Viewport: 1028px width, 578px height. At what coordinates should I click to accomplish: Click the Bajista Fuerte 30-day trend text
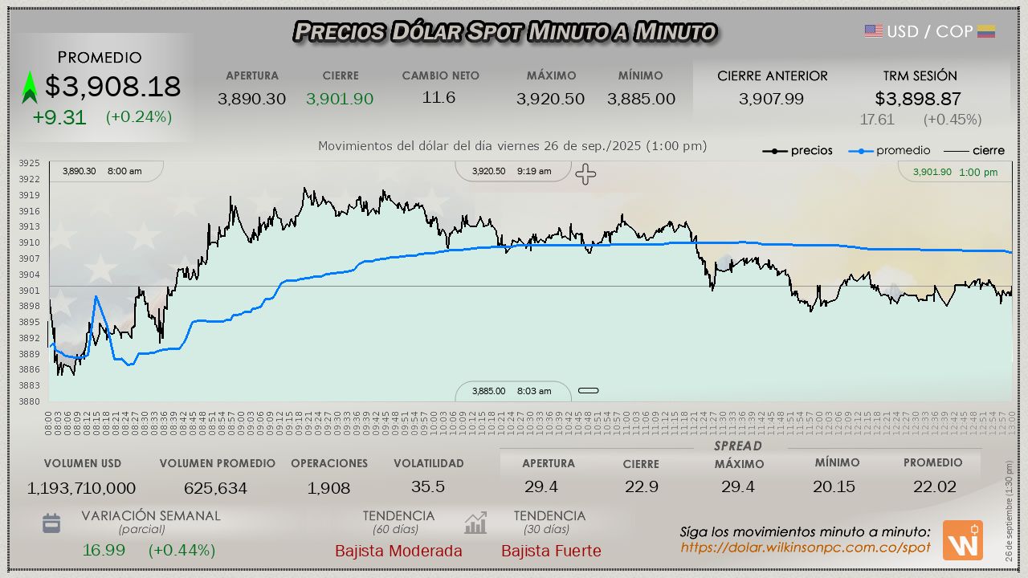tap(551, 552)
